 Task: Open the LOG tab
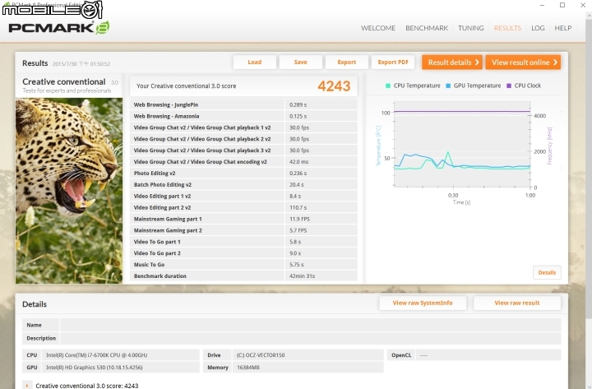[538, 28]
